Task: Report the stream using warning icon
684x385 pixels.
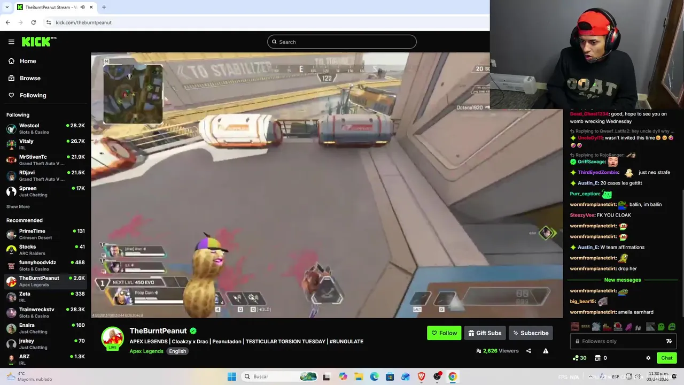Action: coord(546,351)
